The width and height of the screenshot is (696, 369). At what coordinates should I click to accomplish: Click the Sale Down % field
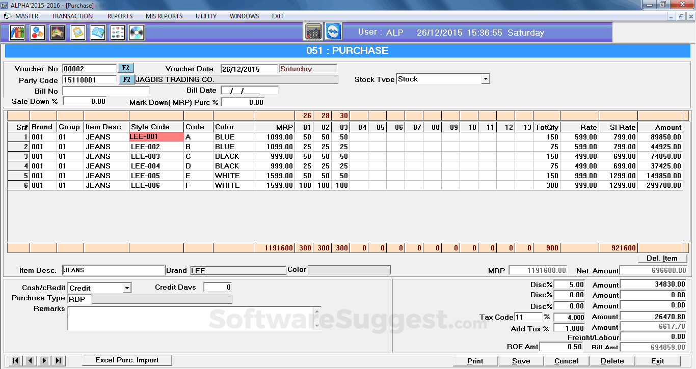(84, 102)
